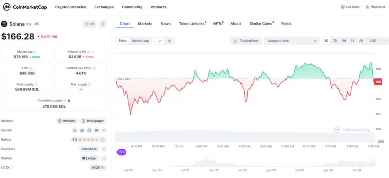The height and width of the screenshot is (178, 389).
Task: Open the Watchlist link
Action: [375, 7]
